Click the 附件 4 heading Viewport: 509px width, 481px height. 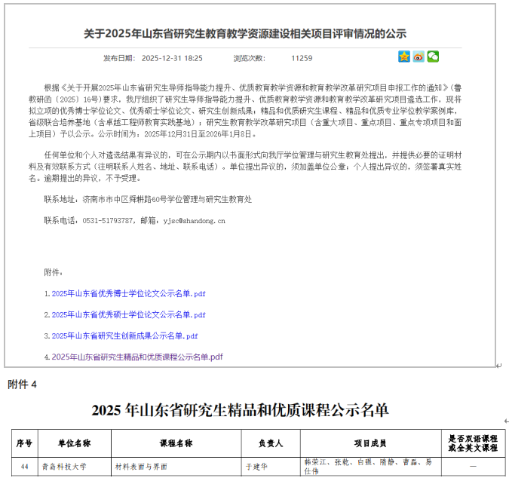pos(22,384)
